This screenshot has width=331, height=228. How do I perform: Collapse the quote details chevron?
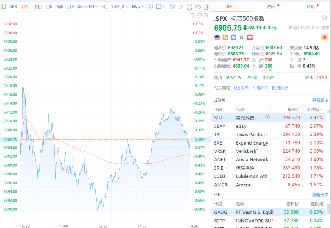[271, 70]
